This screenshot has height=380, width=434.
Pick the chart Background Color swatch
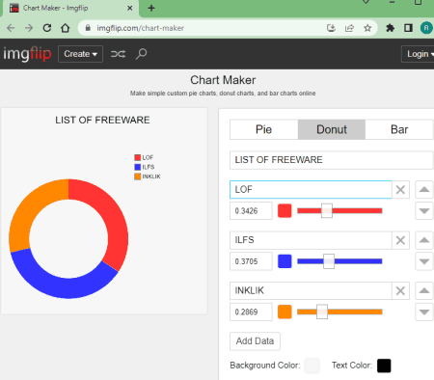(312, 366)
